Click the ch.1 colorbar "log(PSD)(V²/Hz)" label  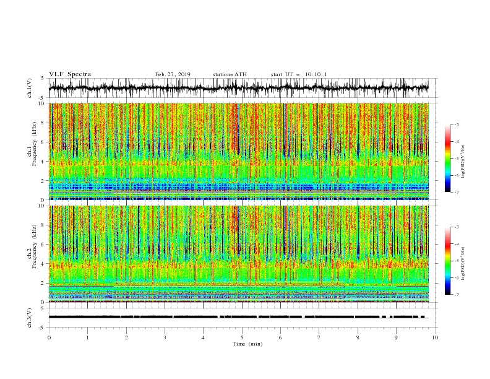pos(463,162)
